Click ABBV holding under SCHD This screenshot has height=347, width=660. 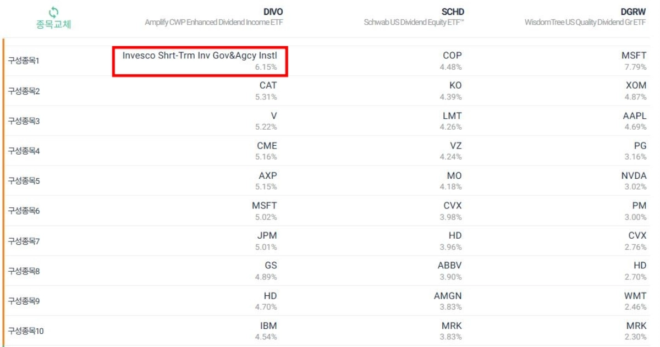[x=450, y=266]
